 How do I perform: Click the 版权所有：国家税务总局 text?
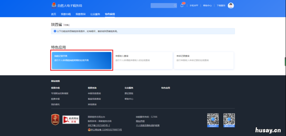point(99,121)
